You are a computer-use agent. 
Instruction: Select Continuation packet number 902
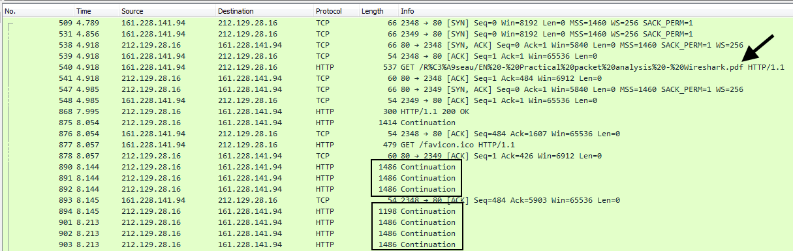396,233
